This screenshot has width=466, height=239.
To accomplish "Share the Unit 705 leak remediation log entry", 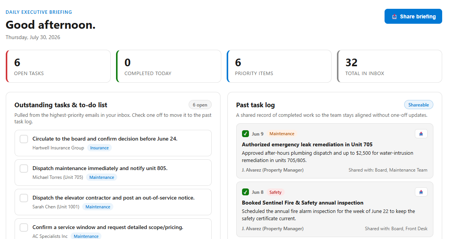I will [x=421, y=134].
